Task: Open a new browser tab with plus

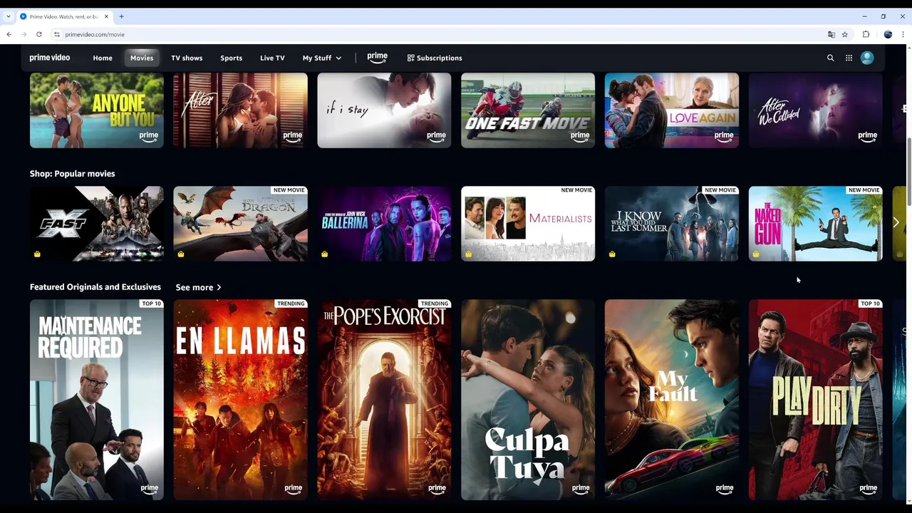Action: point(121,16)
